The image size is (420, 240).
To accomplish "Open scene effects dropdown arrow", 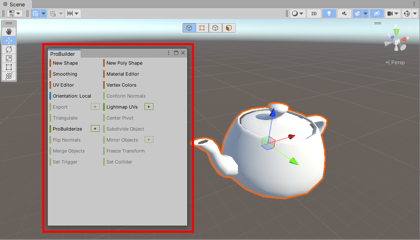I will click(x=365, y=14).
